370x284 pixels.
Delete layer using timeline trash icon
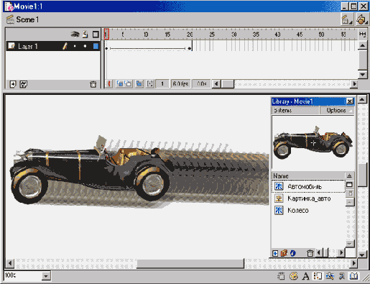[x=93, y=84]
